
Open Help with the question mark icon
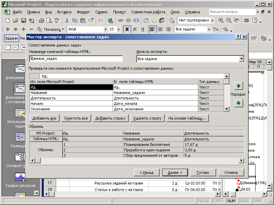(x=254, y=20)
